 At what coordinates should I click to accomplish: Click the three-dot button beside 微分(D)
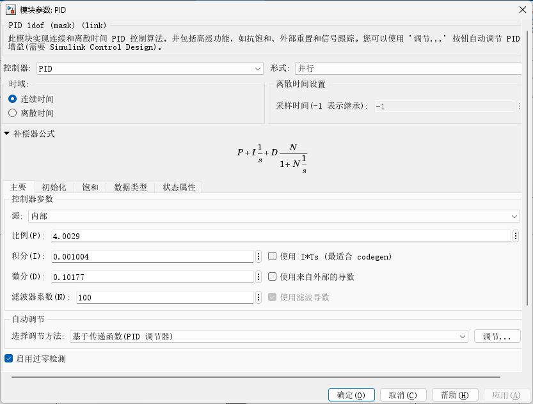[x=259, y=277]
